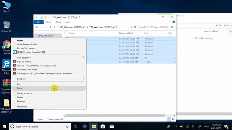Choose Rename in the context menu

click(x=49, y=101)
